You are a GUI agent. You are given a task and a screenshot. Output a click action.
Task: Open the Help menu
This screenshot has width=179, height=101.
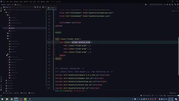pyautogui.click(x=48, y=2)
